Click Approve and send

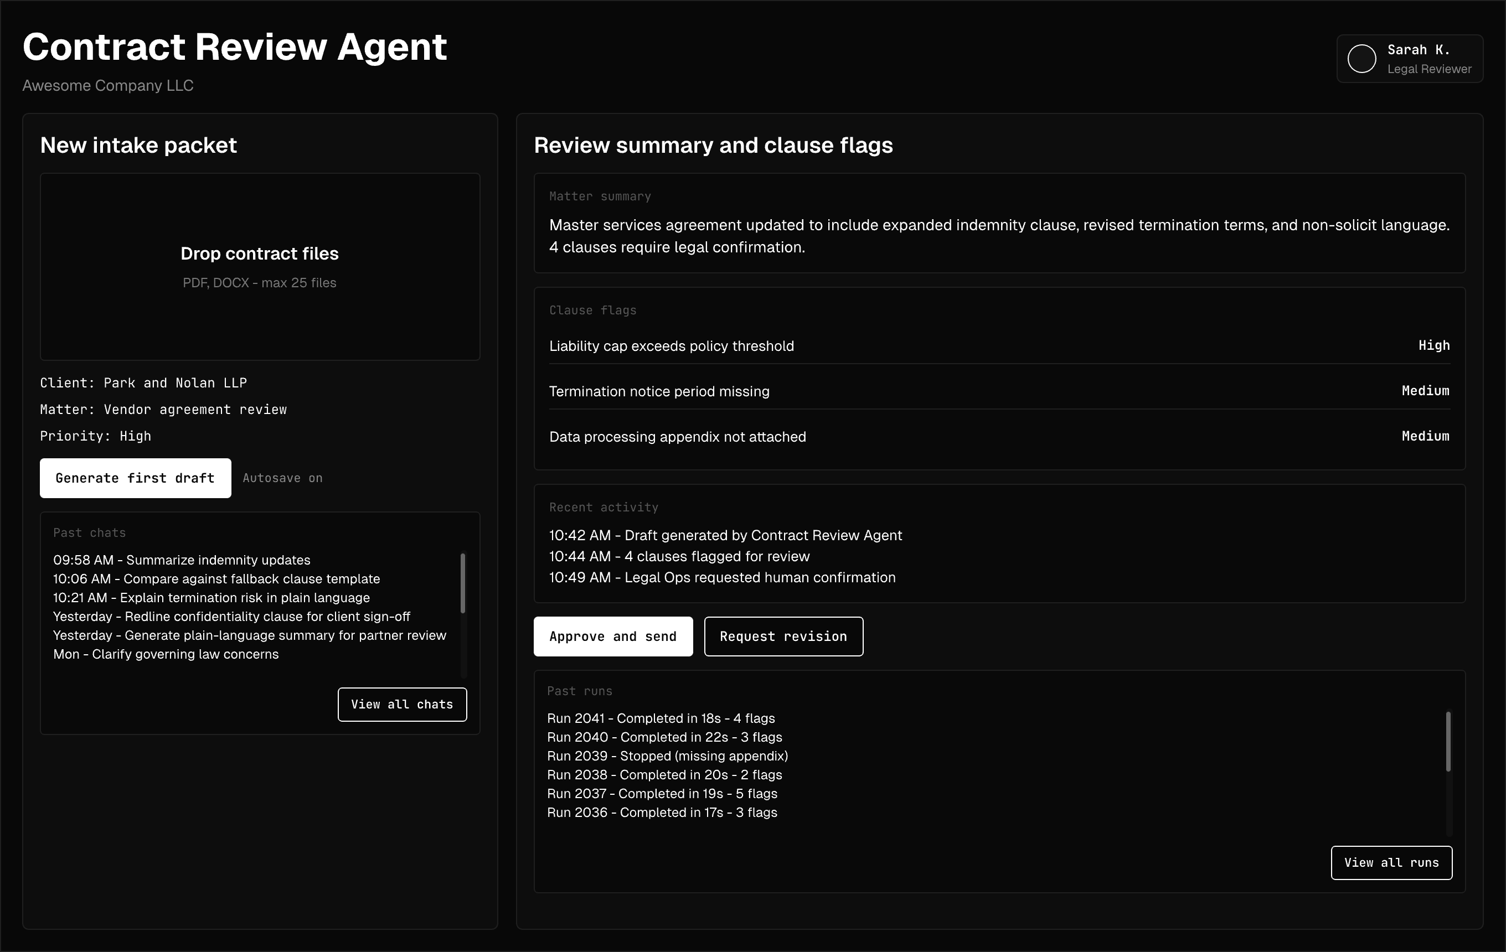click(613, 637)
